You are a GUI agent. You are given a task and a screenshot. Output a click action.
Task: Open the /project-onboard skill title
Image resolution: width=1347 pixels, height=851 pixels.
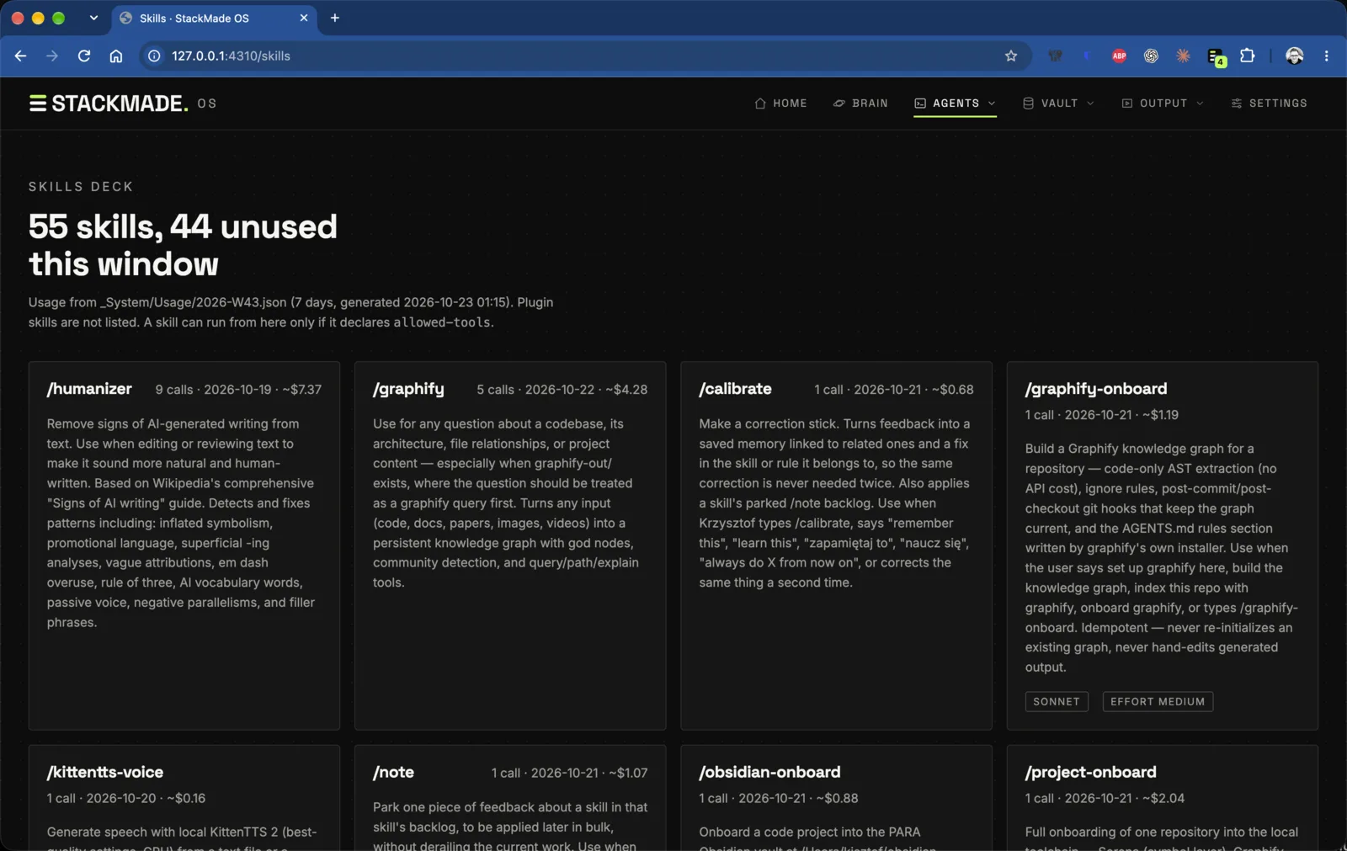[1091, 772]
